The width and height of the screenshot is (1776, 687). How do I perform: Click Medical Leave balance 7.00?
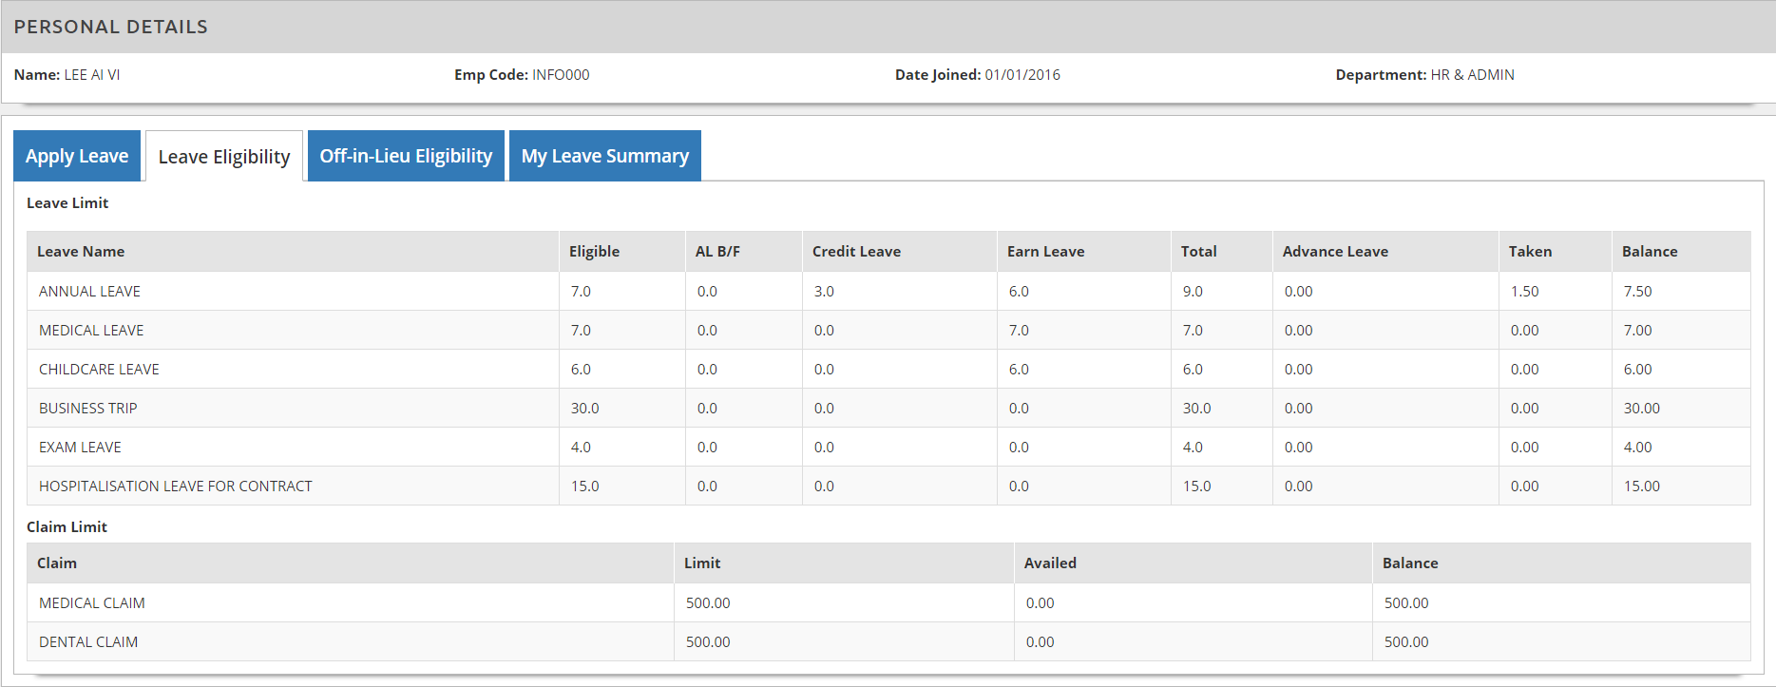click(x=1638, y=331)
